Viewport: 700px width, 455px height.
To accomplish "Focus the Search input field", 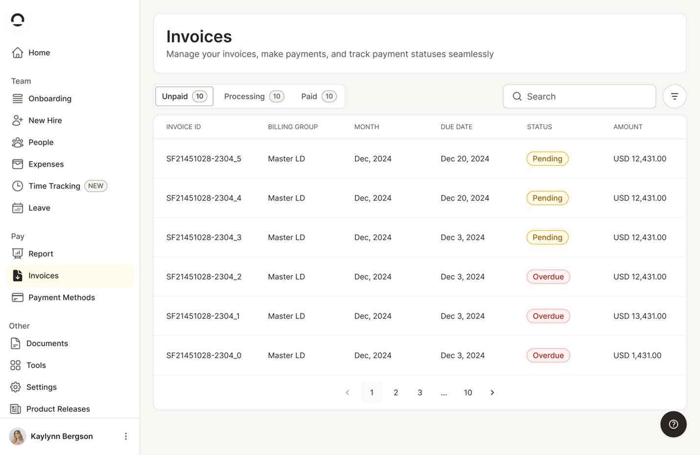I will point(580,96).
